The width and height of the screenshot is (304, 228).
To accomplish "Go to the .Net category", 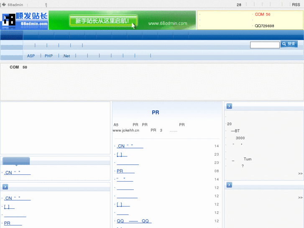I will [x=66, y=56].
